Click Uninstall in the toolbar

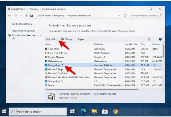(51, 39)
